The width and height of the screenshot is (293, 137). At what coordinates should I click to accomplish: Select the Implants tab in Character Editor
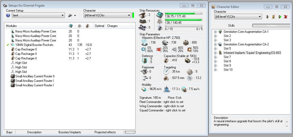(272, 26)
